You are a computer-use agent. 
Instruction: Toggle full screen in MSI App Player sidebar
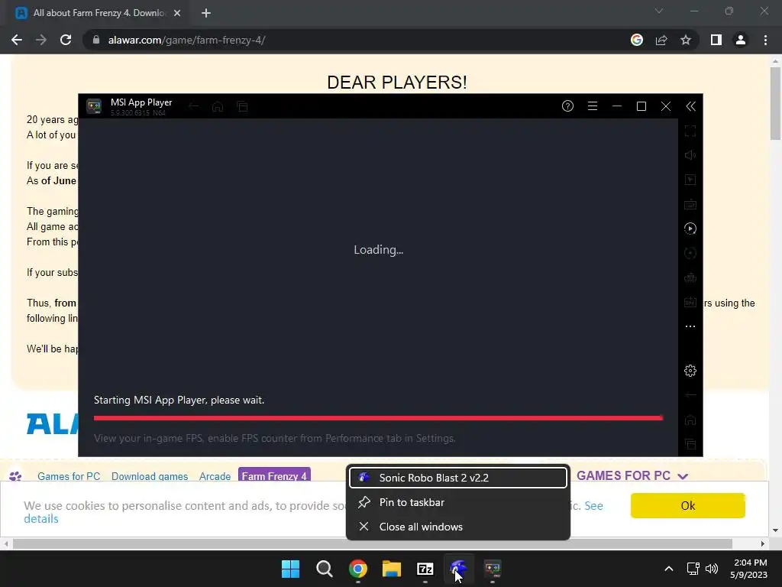pos(690,131)
